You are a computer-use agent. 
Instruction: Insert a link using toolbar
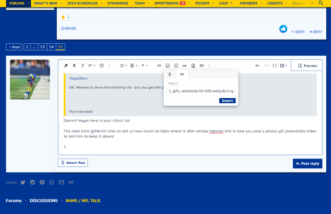click(x=159, y=66)
